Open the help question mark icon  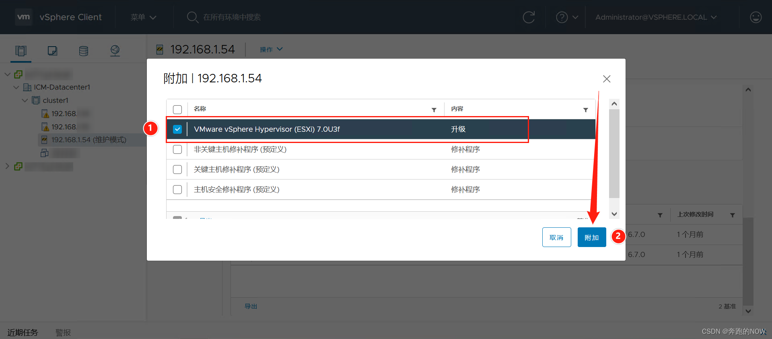point(562,17)
